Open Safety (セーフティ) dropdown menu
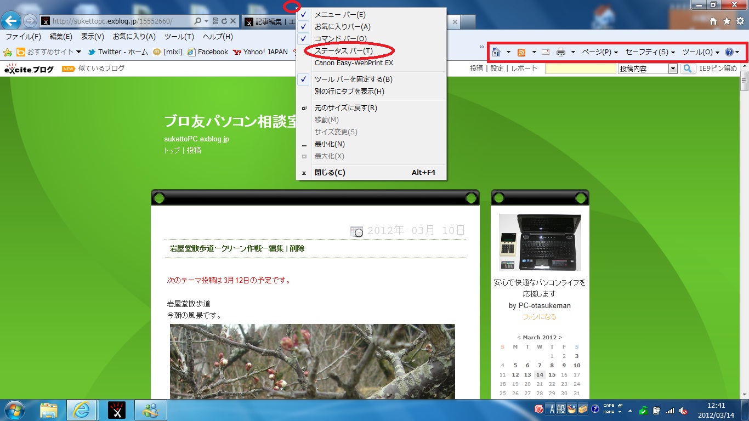This screenshot has height=421, width=749. point(650,52)
